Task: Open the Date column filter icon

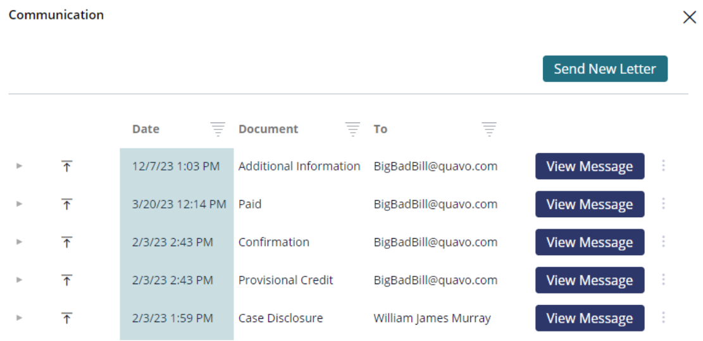Action: pyautogui.click(x=218, y=129)
